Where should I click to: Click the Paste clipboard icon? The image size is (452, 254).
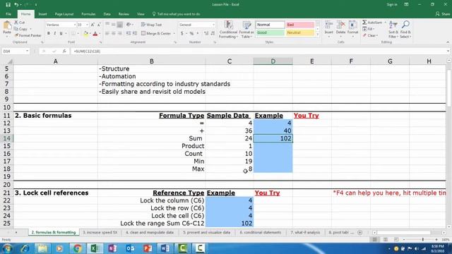click(x=7, y=26)
